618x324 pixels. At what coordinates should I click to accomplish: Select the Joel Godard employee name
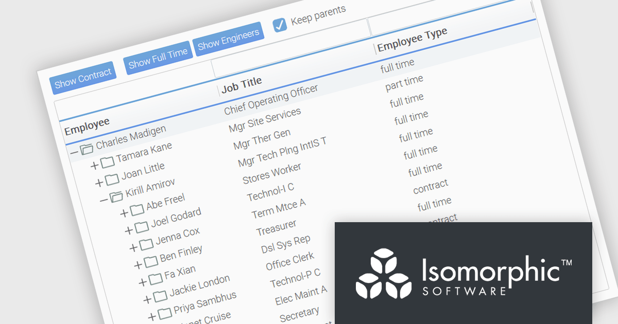[176, 218]
